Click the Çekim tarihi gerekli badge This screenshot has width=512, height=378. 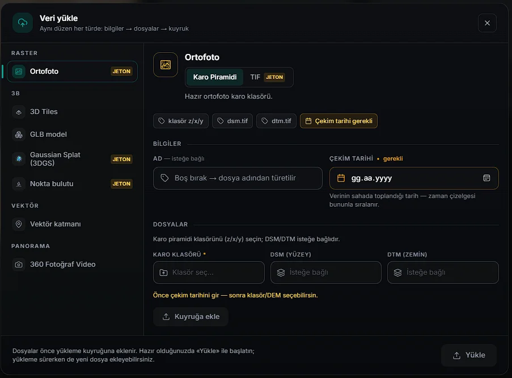coord(338,121)
